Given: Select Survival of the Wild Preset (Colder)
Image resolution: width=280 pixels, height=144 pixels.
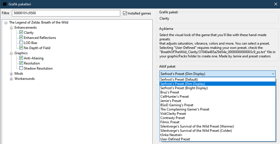Looking at the screenshot, I should pyautogui.click(x=217, y=131).
